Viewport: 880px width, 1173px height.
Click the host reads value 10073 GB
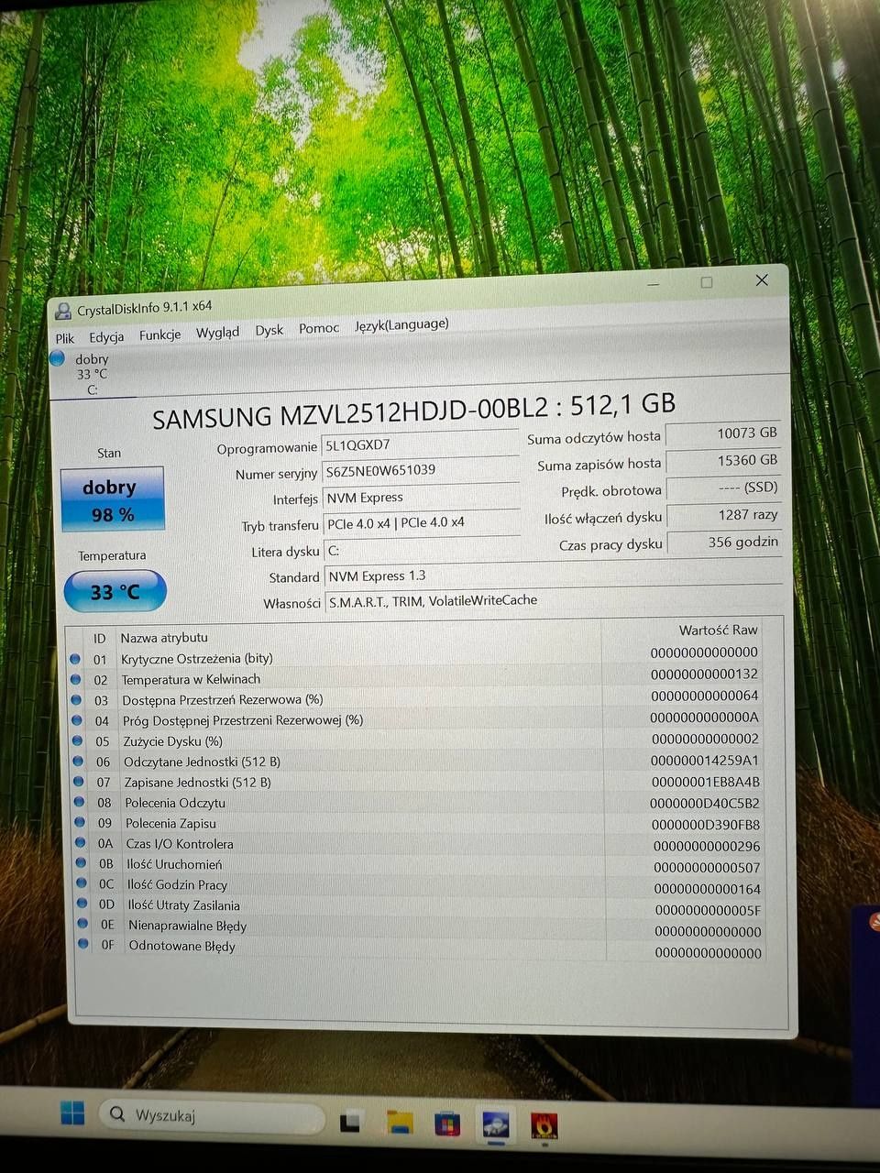(723, 433)
